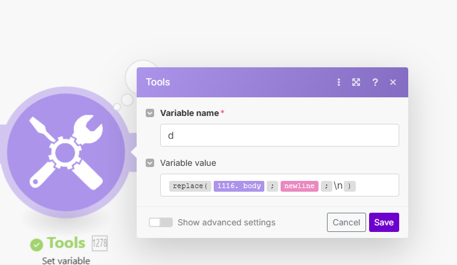Close the Tools dialog

[393, 82]
